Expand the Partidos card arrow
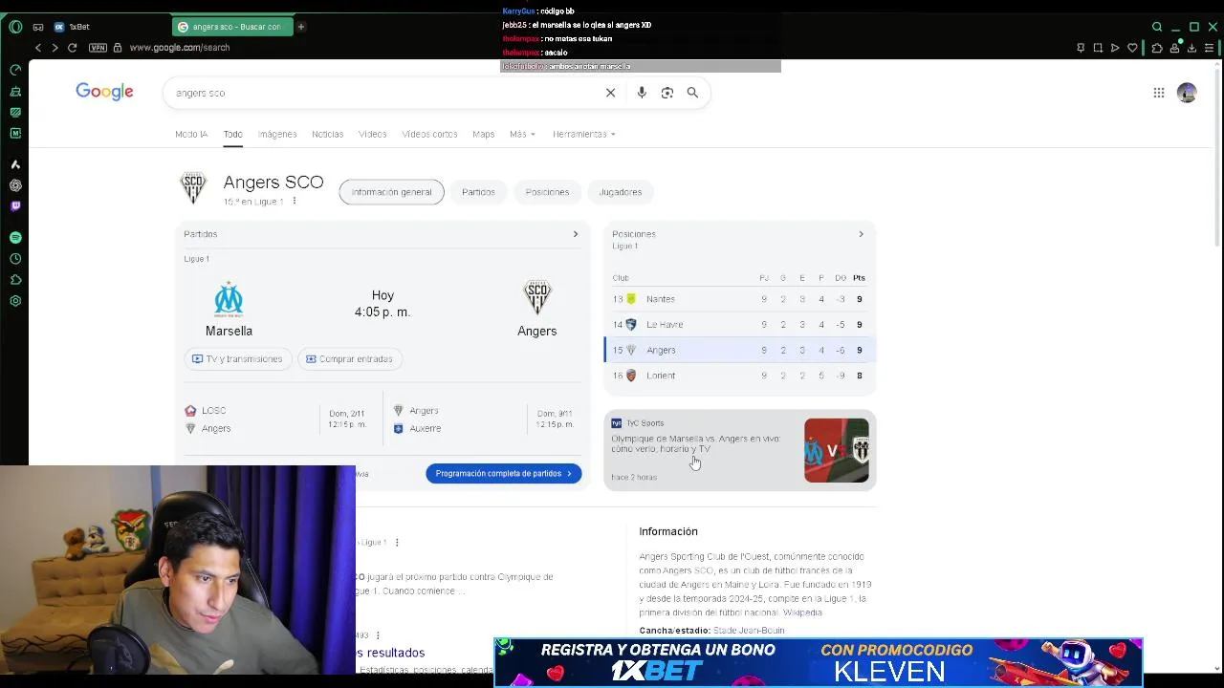The image size is (1224, 688). tap(575, 234)
